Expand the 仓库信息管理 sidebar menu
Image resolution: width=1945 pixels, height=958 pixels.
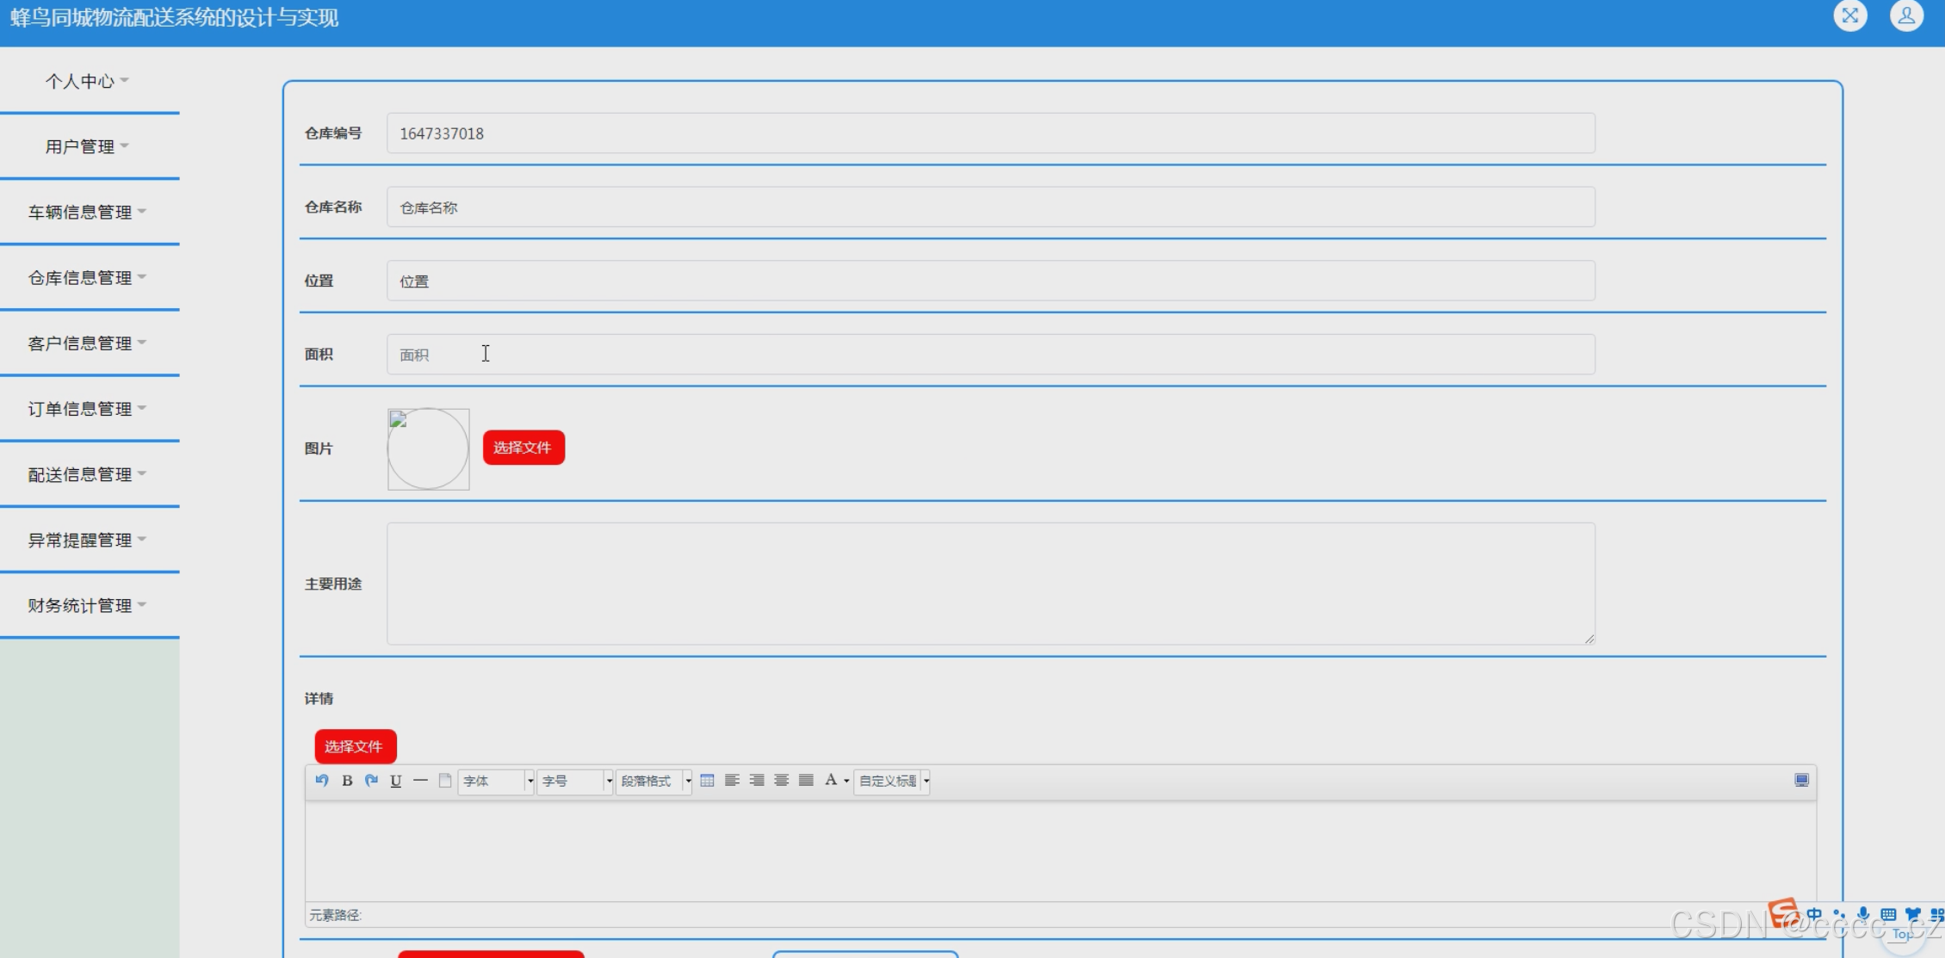pyautogui.click(x=87, y=278)
